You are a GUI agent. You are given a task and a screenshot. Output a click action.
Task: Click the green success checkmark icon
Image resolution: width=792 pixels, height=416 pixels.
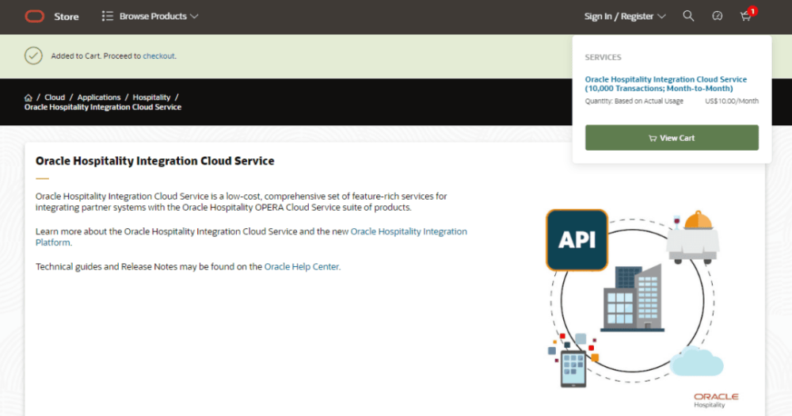pos(33,55)
